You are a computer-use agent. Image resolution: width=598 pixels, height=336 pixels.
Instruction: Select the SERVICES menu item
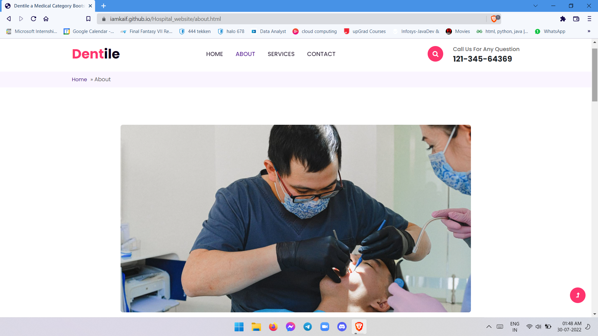[281, 54]
